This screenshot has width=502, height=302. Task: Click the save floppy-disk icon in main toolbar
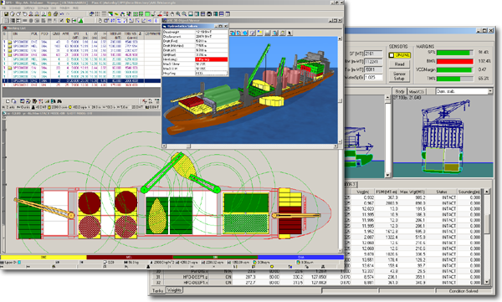(6, 13)
